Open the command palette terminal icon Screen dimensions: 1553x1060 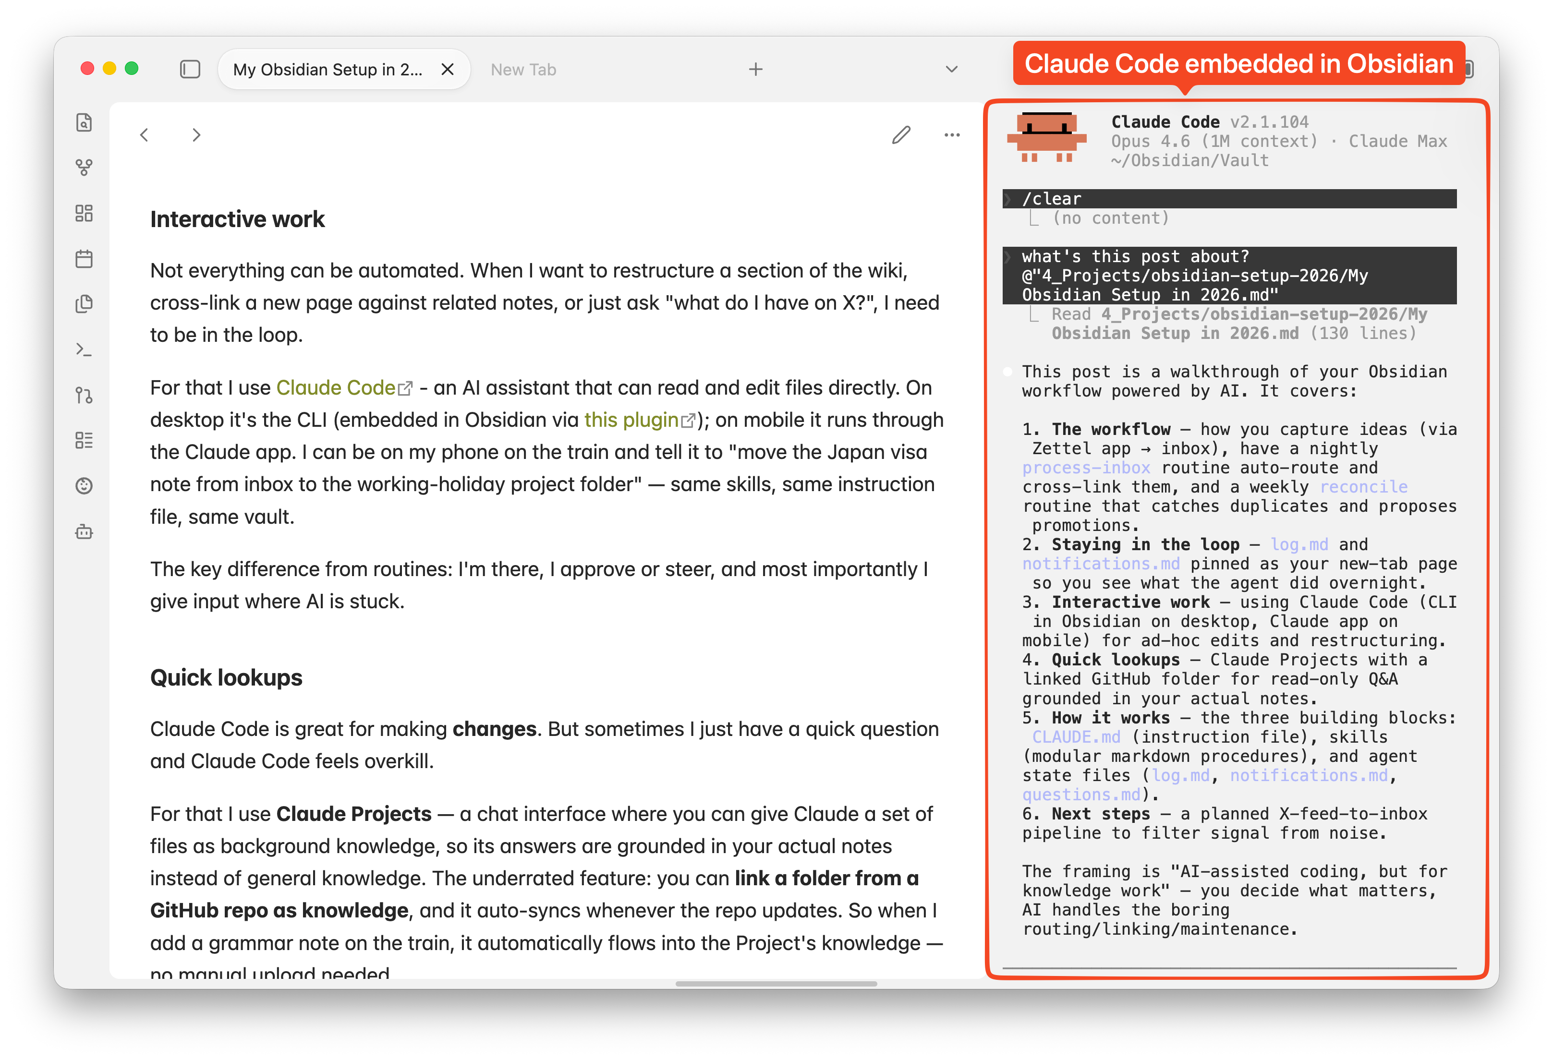(x=84, y=349)
